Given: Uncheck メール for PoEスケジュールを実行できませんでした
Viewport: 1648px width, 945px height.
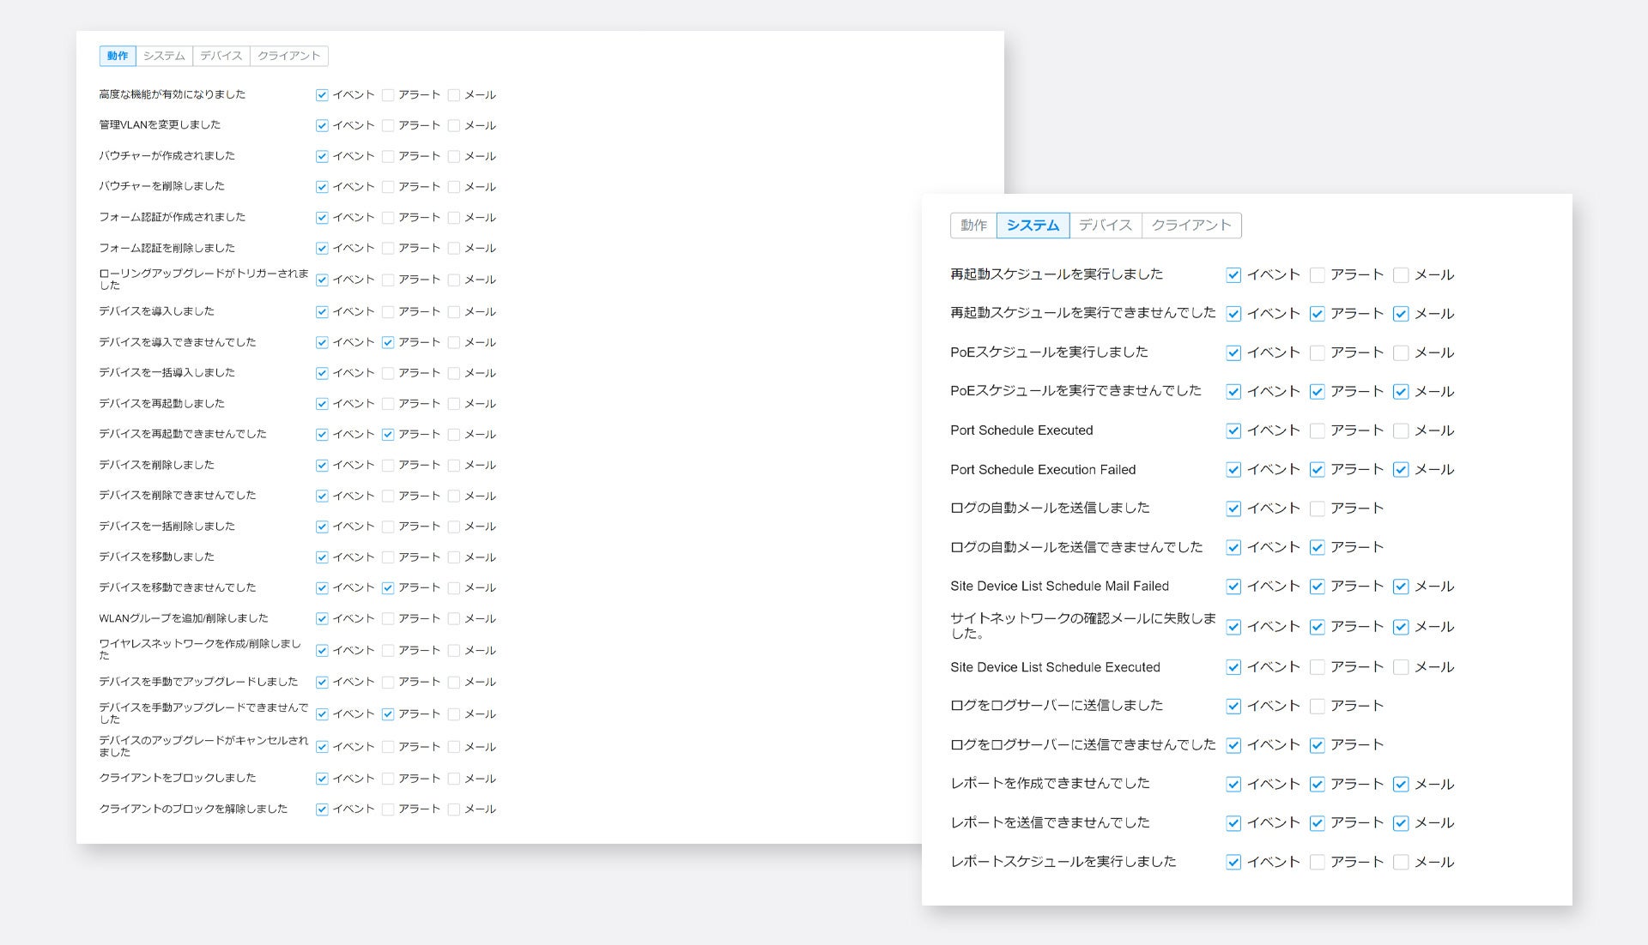Looking at the screenshot, I should tap(1401, 392).
